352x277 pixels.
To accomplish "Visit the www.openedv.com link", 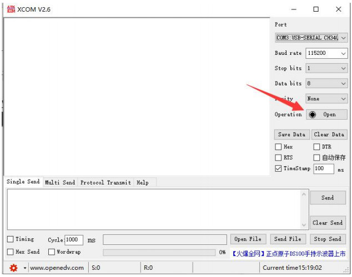I will (x=57, y=268).
